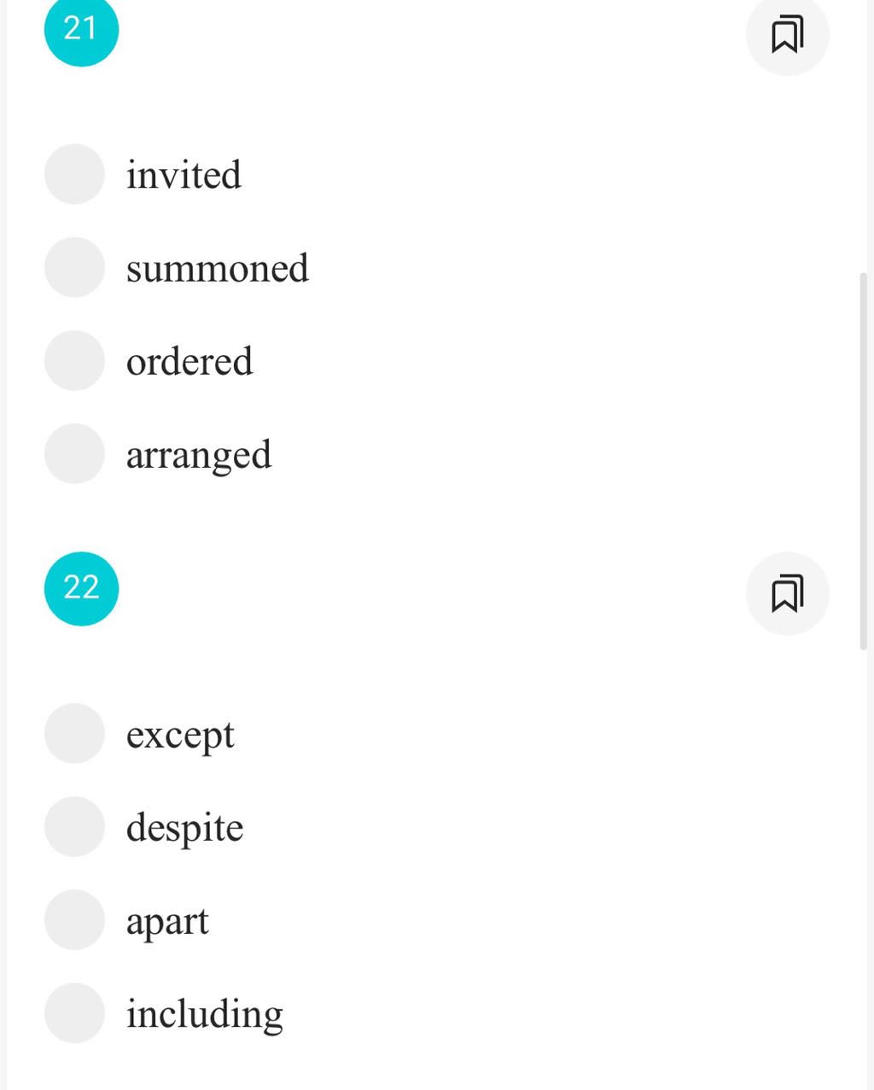
Task: Select the radio circle beside 'despite'
Action: [74, 826]
